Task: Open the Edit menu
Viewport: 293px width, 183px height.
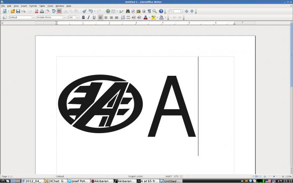Action: pyautogui.click(x=9, y=6)
